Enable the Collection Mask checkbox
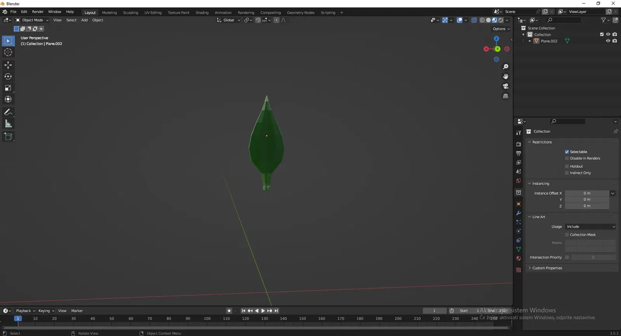 pos(567,235)
